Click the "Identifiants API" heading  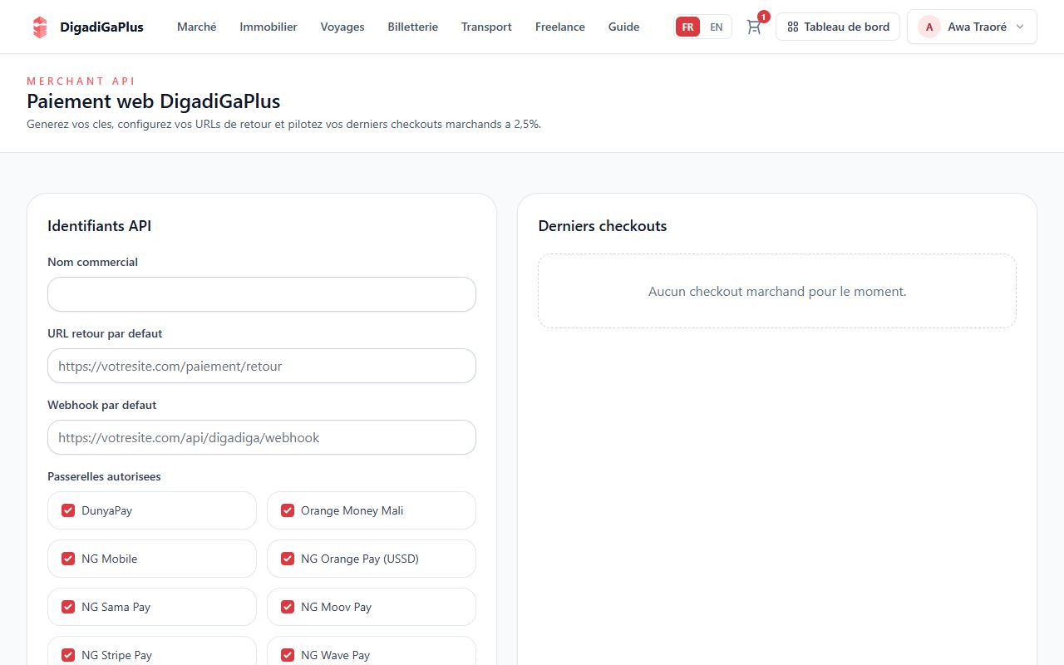pyautogui.click(x=100, y=226)
